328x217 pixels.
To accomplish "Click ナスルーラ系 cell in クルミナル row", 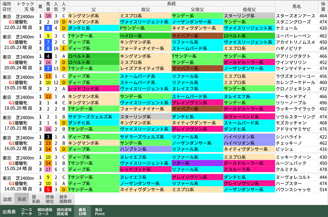I will coord(249,169).
